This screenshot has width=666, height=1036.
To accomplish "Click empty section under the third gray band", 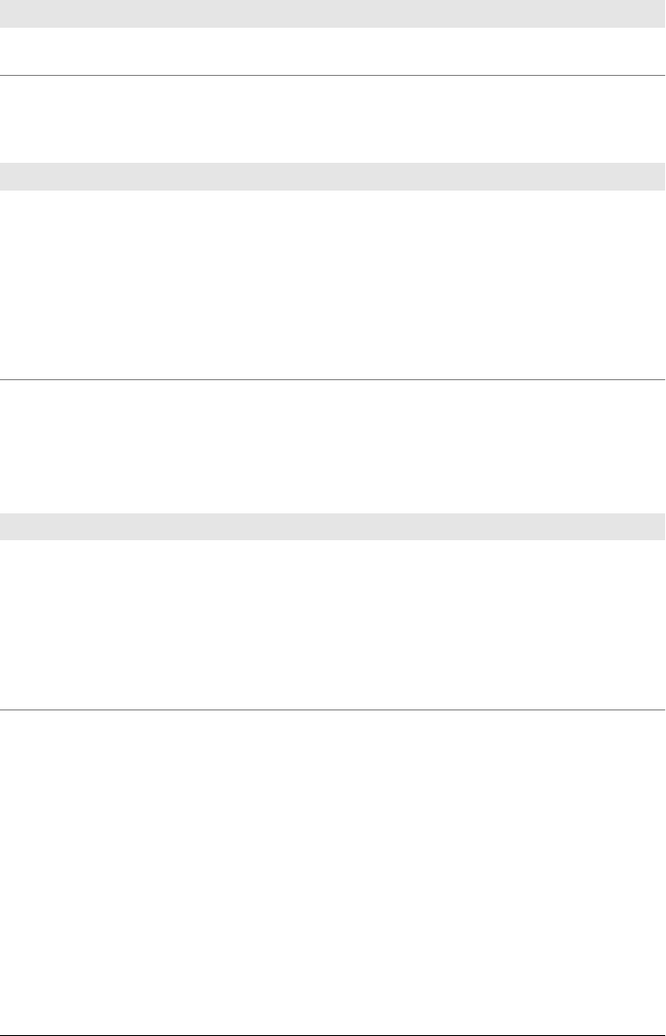I will tap(333, 624).
